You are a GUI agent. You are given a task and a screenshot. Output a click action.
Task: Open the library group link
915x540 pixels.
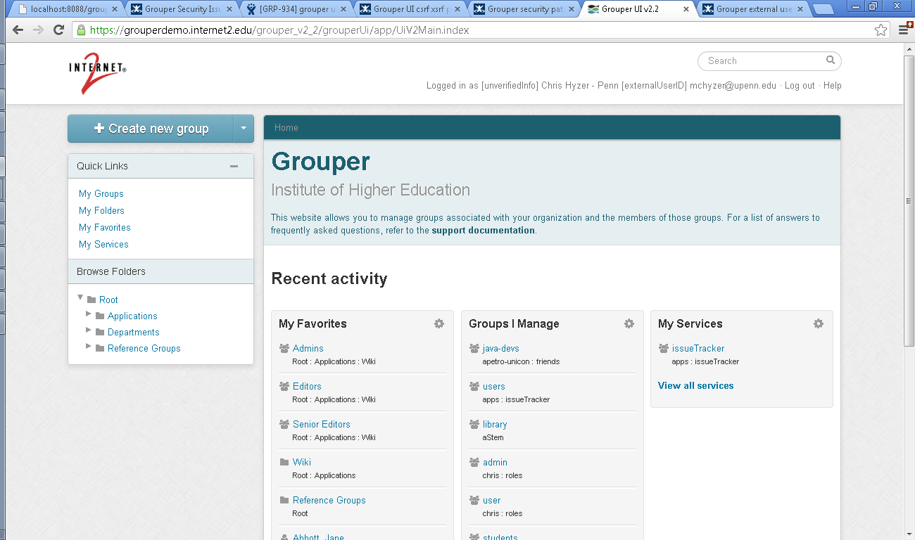(x=495, y=424)
